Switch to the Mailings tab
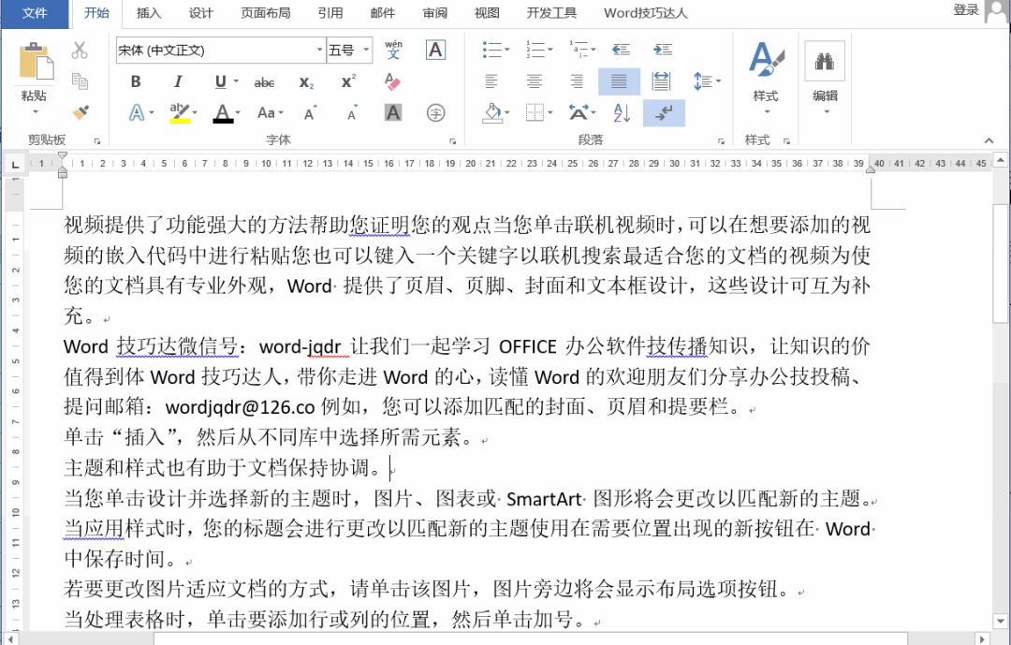The height and width of the screenshot is (645, 1011). click(382, 13)
